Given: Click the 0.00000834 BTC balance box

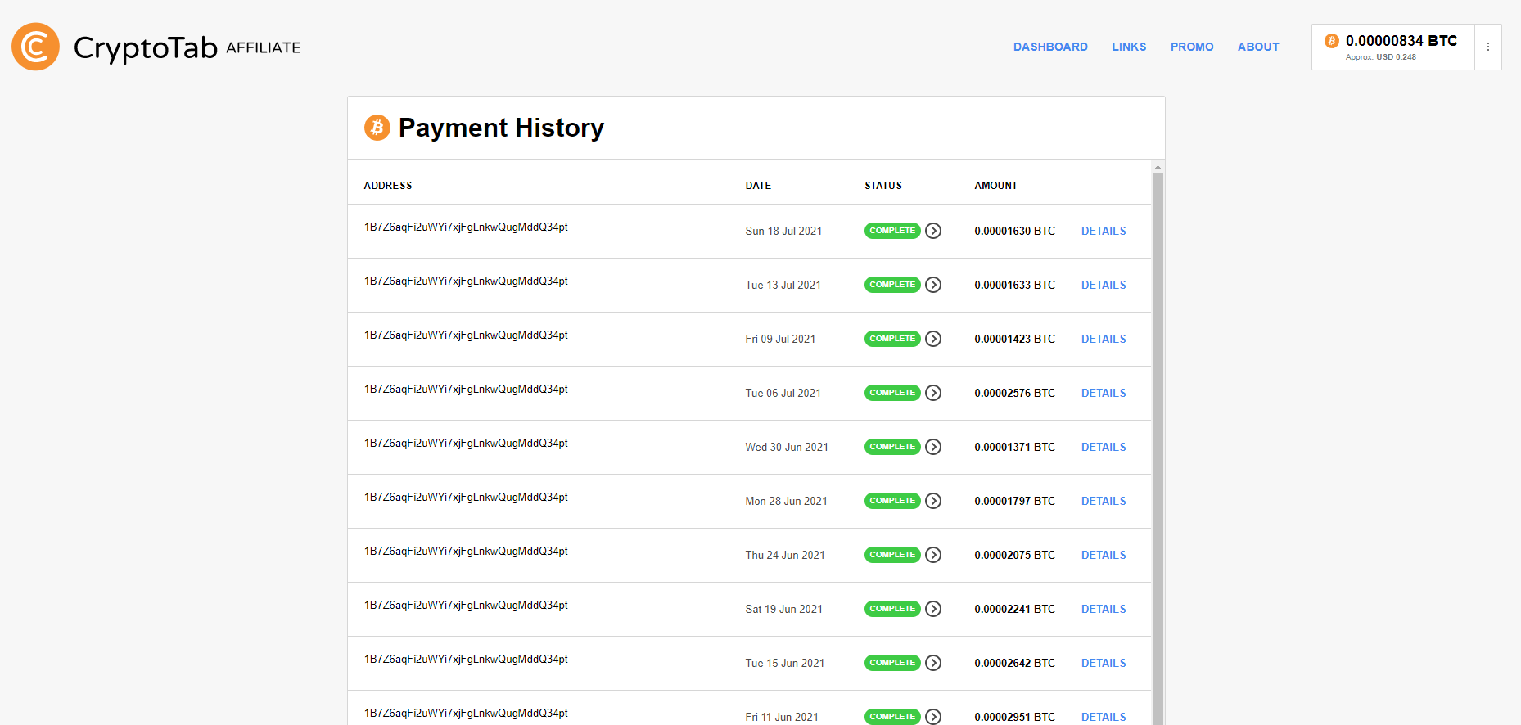Looking at the screenshot, I should click(x=1393, y=47).
